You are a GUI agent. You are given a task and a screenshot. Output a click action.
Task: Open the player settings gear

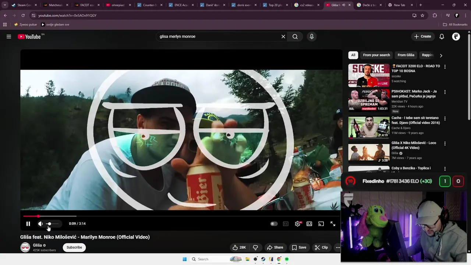tap(298, 224)
